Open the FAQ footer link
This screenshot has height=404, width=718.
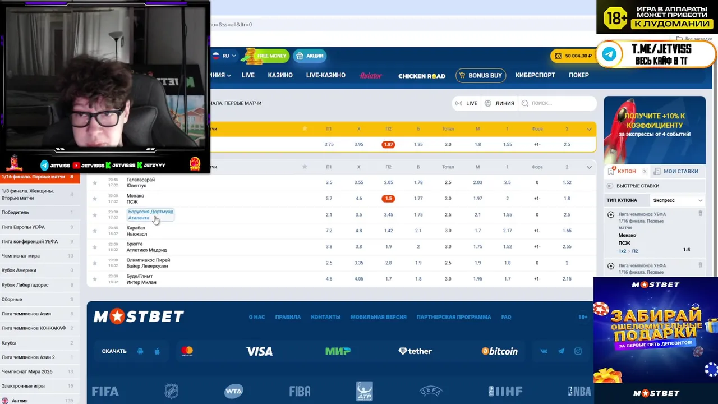(506, 317)
